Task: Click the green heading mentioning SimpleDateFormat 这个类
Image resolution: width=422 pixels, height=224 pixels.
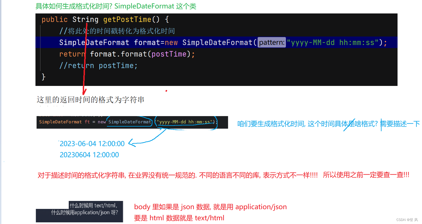Action: tap(116, 6)
